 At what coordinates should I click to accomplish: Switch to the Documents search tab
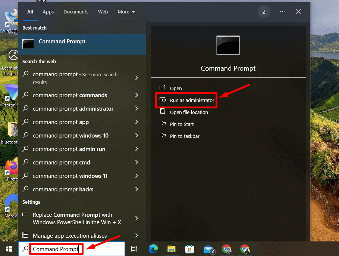pyautogui.click(x=76, y=12)
